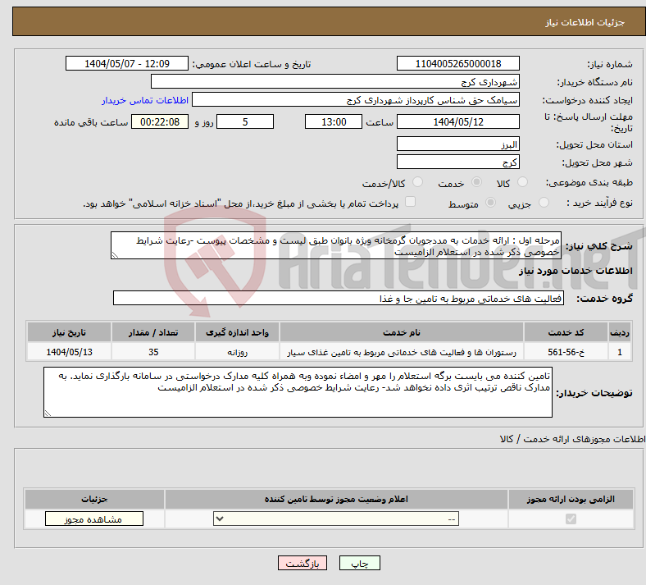
Task: Click the deadline date field 1404/05/12
Action: (457, 121)
